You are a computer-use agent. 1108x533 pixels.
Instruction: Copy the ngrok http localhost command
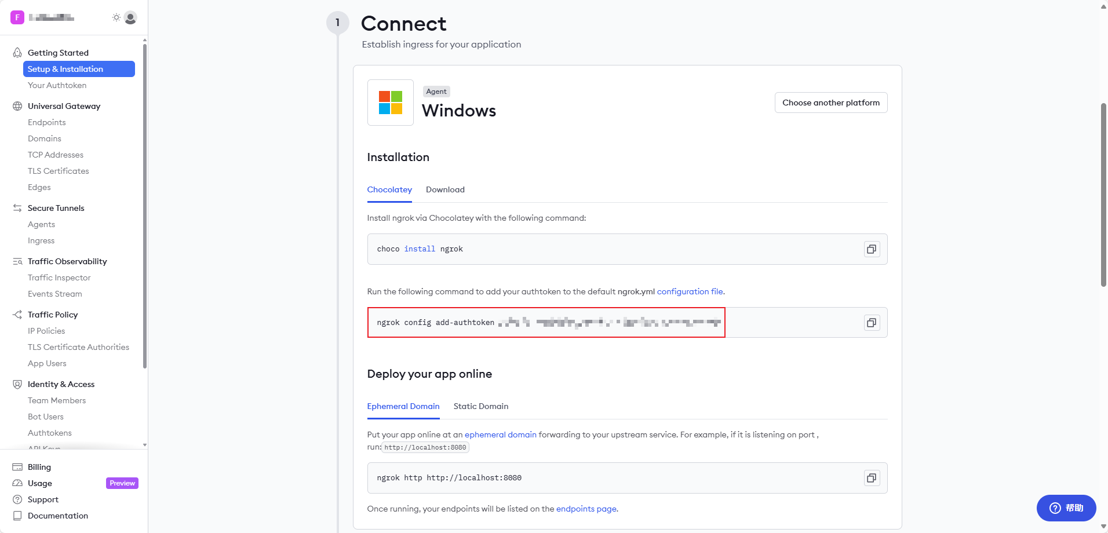point(871,478)
